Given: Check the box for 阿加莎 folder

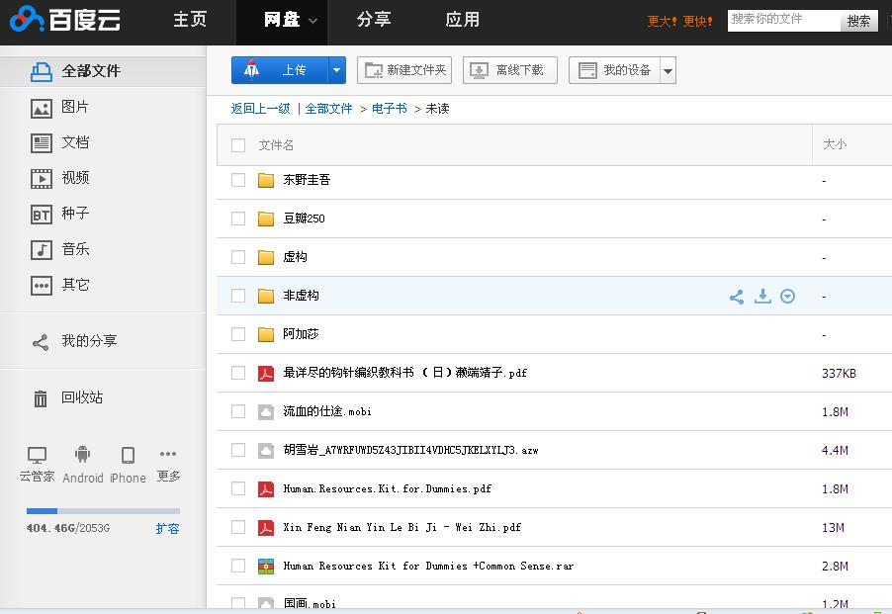Looking at the screenshot, I should tap(238, 334).
